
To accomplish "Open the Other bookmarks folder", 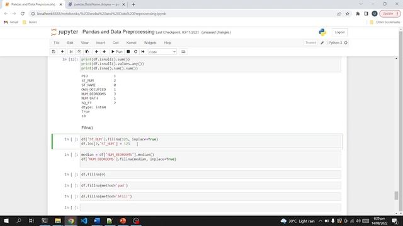I will click(385, 23).
